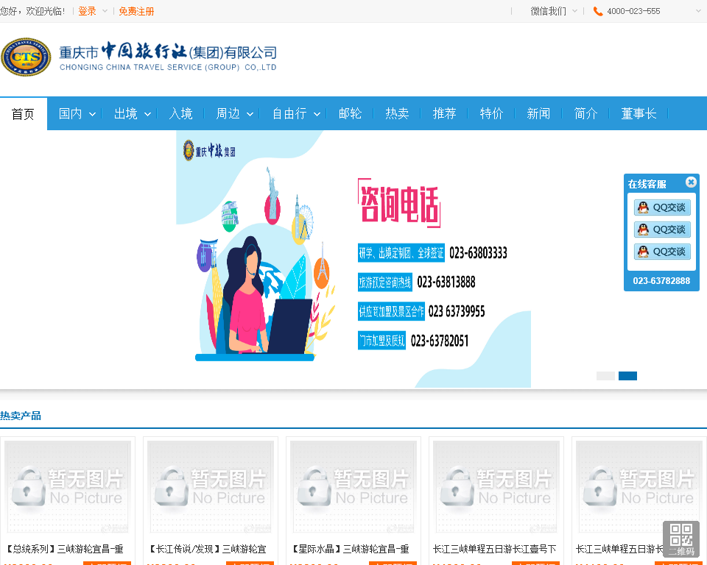Expand the 登录 dropdown arrow
This screenshot has width=707, height=565.
pos(105,11)
